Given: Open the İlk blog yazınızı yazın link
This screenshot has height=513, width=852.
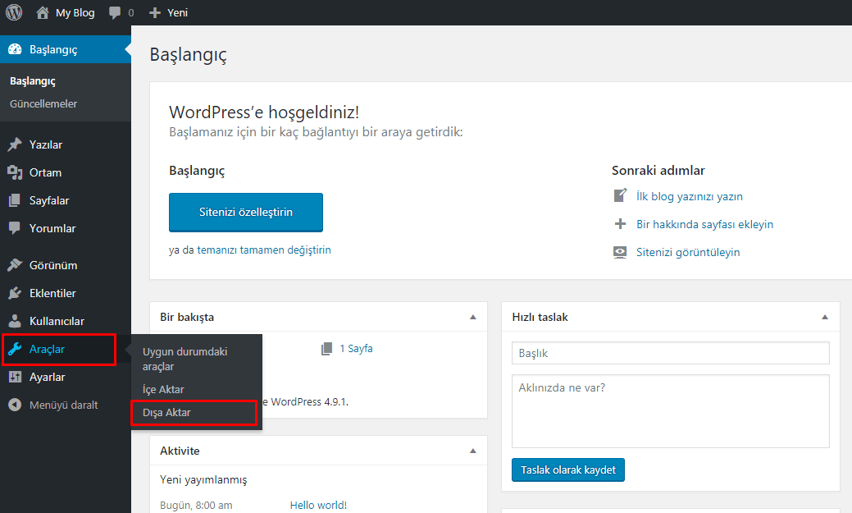Looking at the screenshot, I should [x=690, y=197].
